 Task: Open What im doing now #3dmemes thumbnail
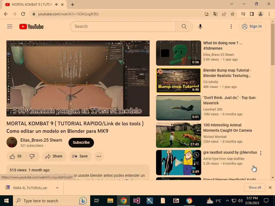click(179, 53)
